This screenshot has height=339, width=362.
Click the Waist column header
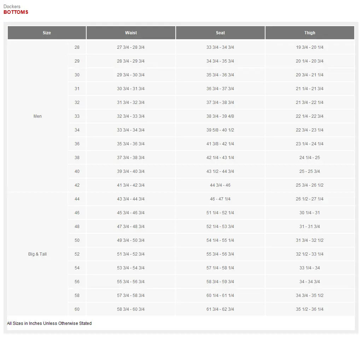pyautogui.click(x=131, y=33)
